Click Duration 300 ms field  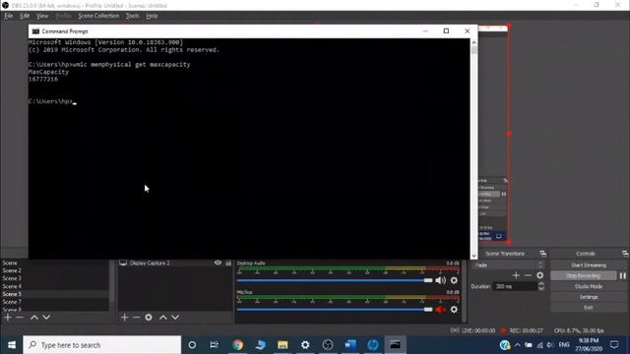pyautogui.click(x=515, y=286)
